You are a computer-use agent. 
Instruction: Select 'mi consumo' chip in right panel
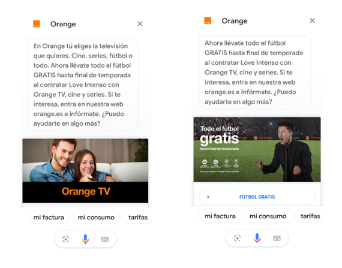click(268, 216)
